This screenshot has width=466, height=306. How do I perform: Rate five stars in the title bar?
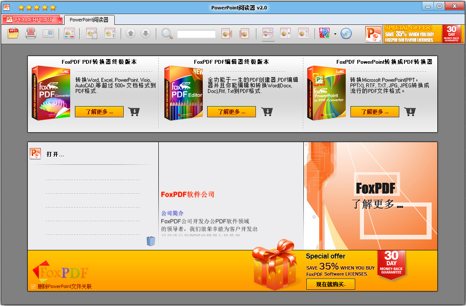53,7
